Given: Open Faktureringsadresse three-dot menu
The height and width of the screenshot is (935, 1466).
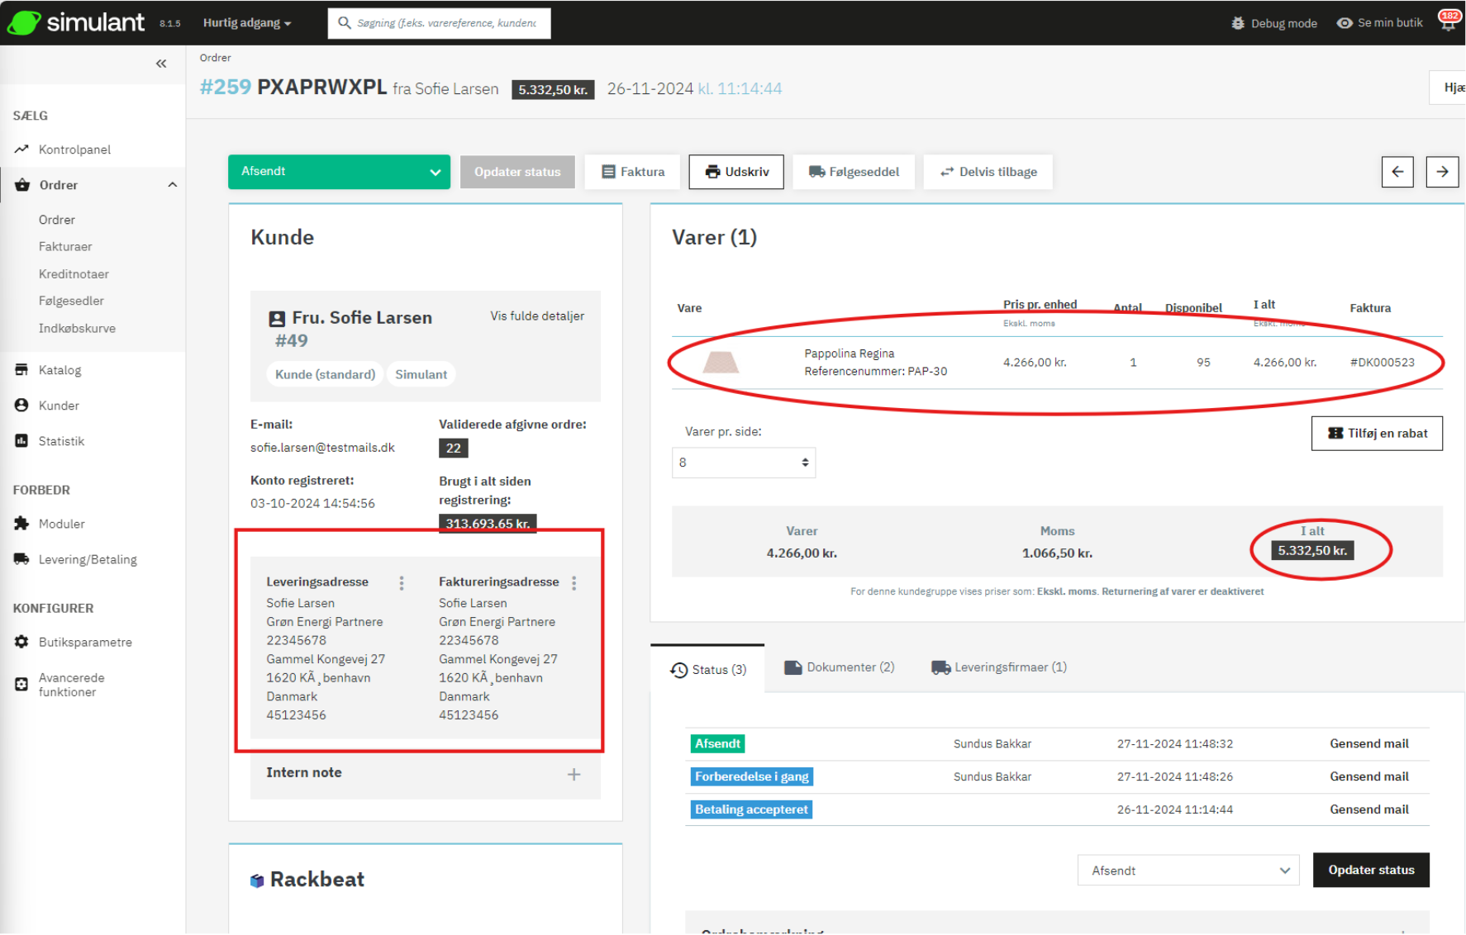Looking at the screenshot, I should [574, 583].
